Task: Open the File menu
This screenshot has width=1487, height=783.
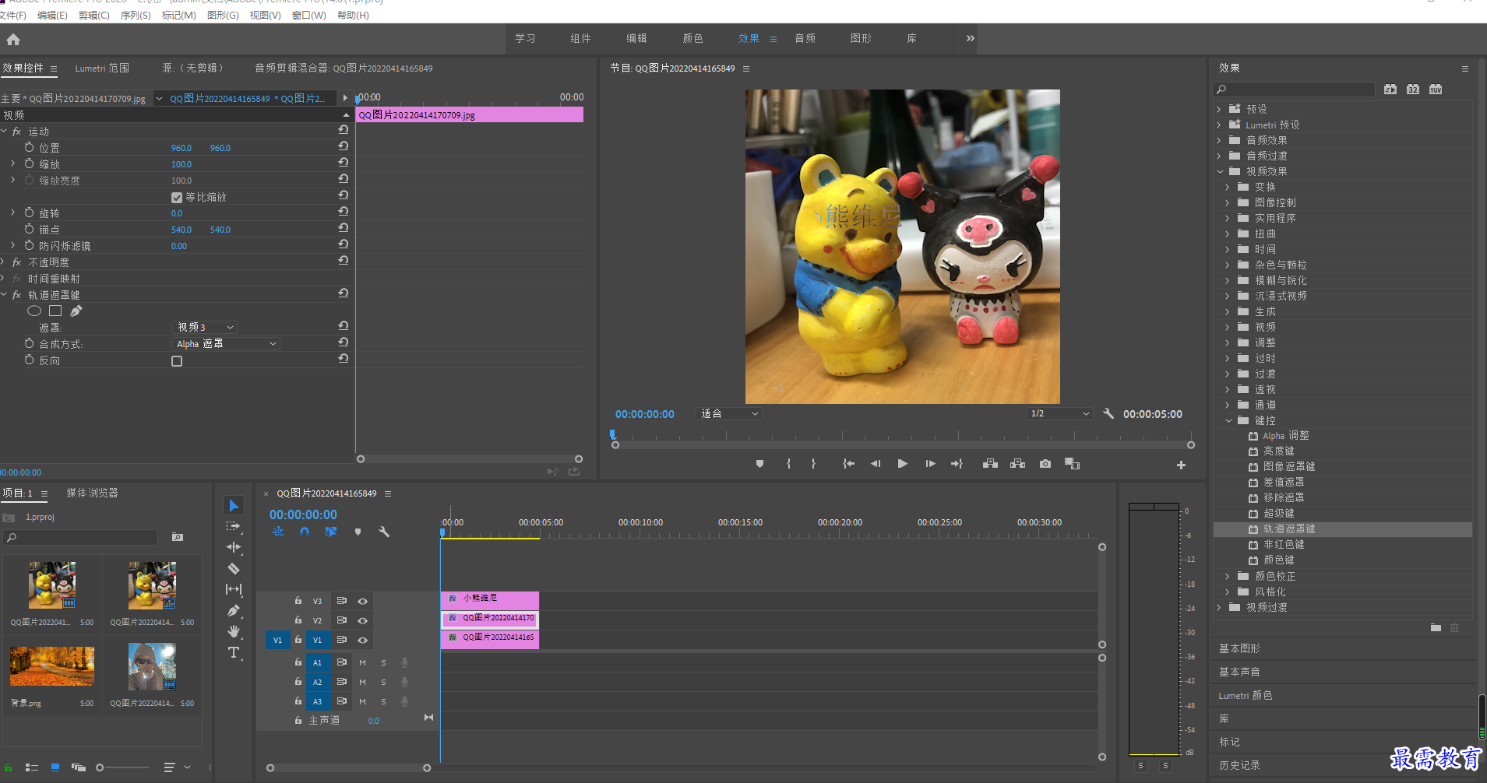Action: click(x=13, y=16)
